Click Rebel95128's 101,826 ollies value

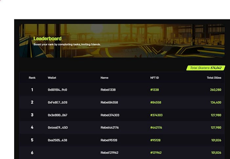(x=216, y=140)
